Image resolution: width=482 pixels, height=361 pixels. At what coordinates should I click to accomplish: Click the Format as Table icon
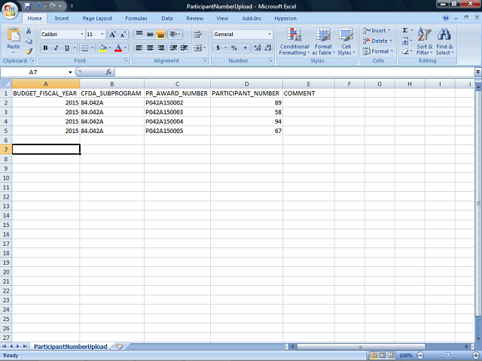(x=323, y=41)
